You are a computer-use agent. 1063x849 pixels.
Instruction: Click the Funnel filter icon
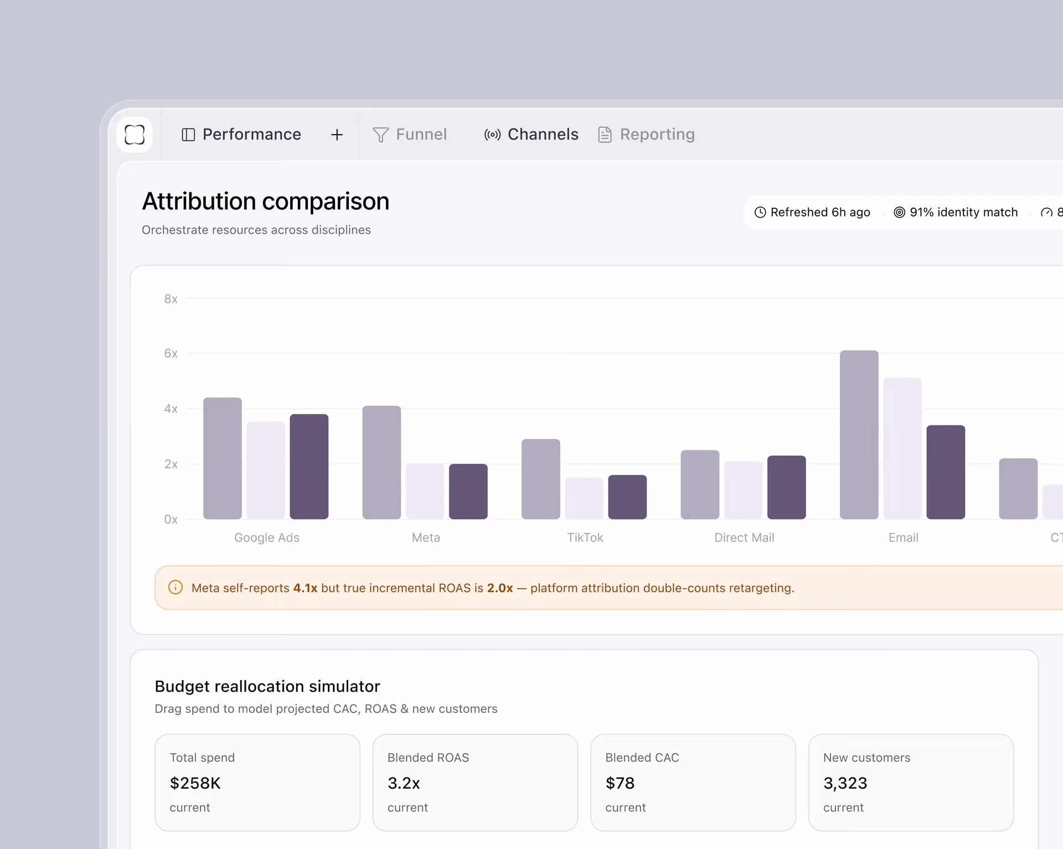(x=380, y=135)
